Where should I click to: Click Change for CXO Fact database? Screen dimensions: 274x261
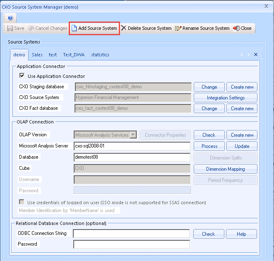(x=209, y=109)
